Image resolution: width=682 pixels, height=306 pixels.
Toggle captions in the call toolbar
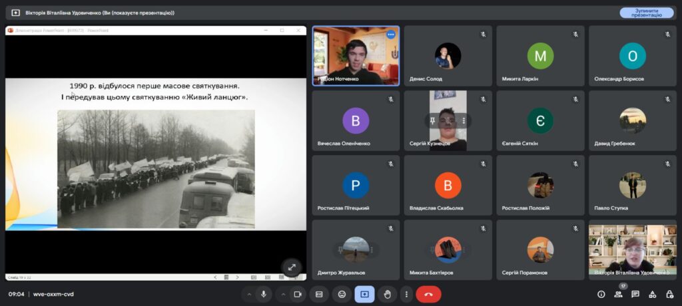click(x=319, y=294)
